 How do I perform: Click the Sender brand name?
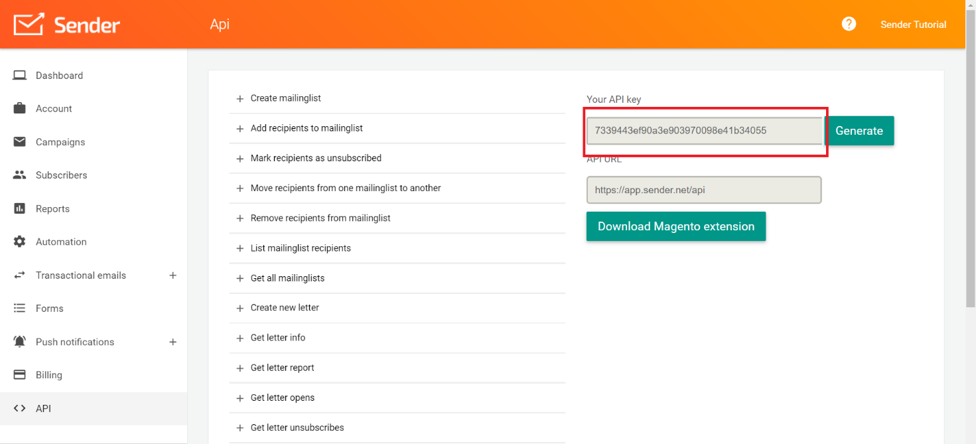point(87,25)
